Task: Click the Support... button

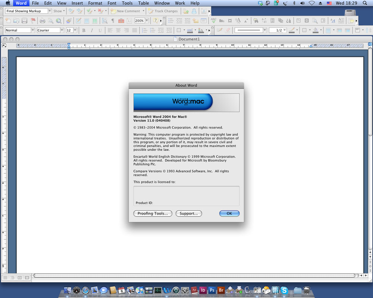Action: point(189,213)
